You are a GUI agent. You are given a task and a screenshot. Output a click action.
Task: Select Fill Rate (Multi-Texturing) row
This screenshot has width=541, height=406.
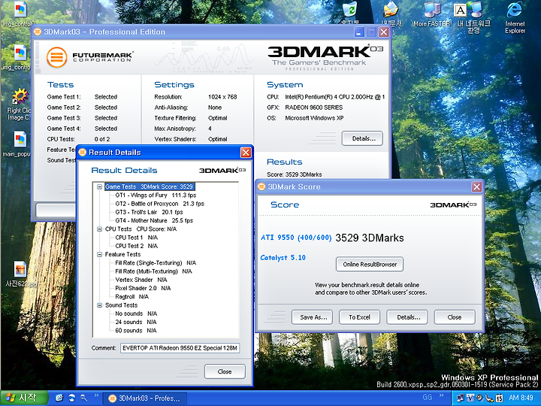(x=153, y=271)
